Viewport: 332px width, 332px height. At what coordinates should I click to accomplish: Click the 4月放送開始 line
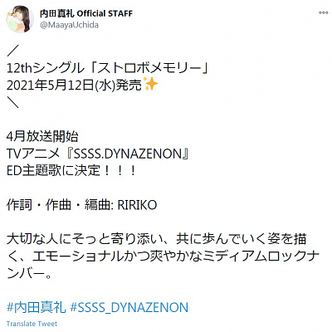[x=42, y=137]
